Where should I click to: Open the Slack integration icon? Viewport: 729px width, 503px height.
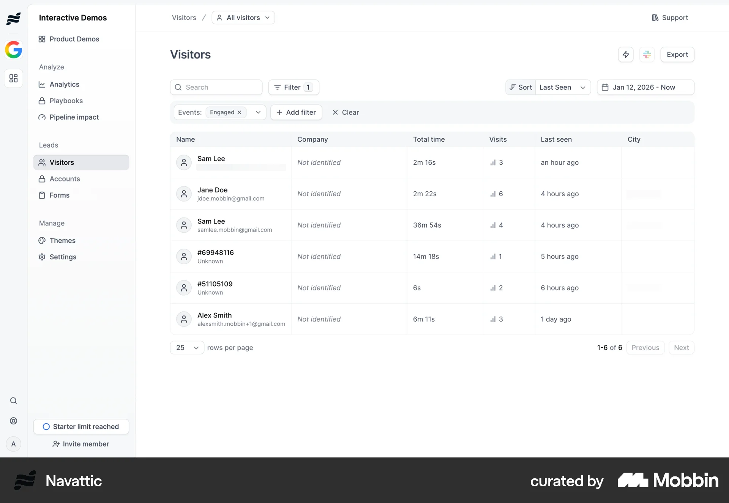point(647,54)
